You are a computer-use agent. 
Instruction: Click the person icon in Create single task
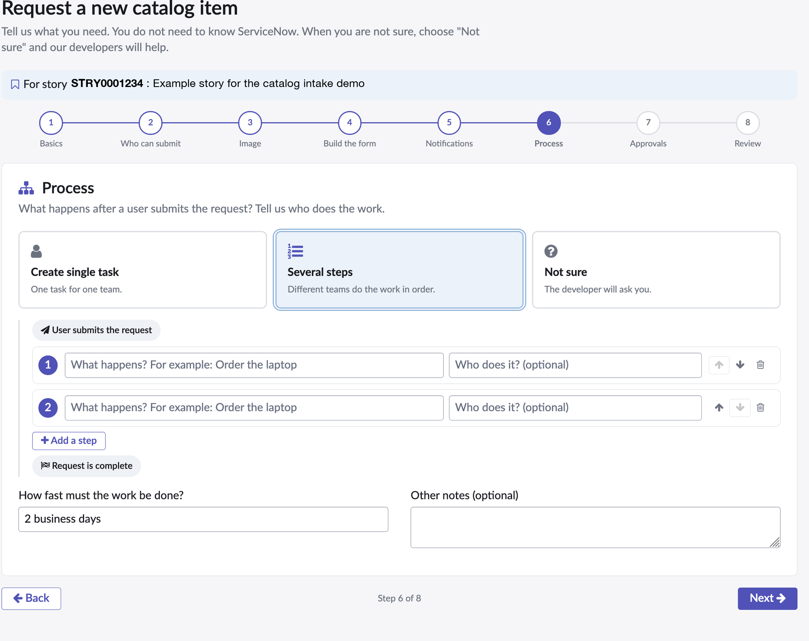coord(36,251)
